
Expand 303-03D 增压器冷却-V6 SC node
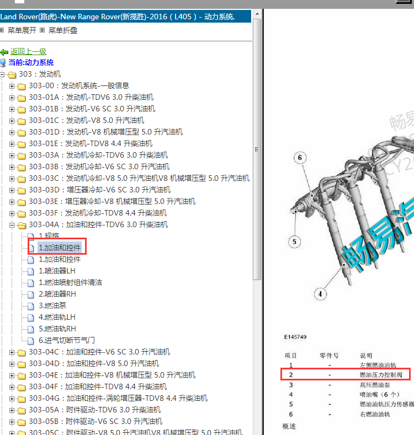[x=12, y=190]
